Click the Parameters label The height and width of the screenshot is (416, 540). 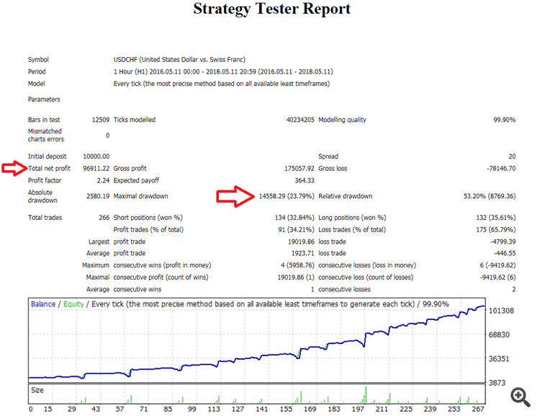[44, 99]
